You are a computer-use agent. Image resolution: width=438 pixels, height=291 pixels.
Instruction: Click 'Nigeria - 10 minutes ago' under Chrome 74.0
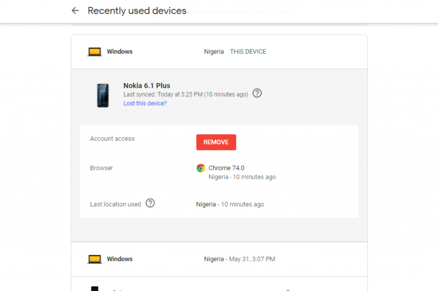pos(242,177)
